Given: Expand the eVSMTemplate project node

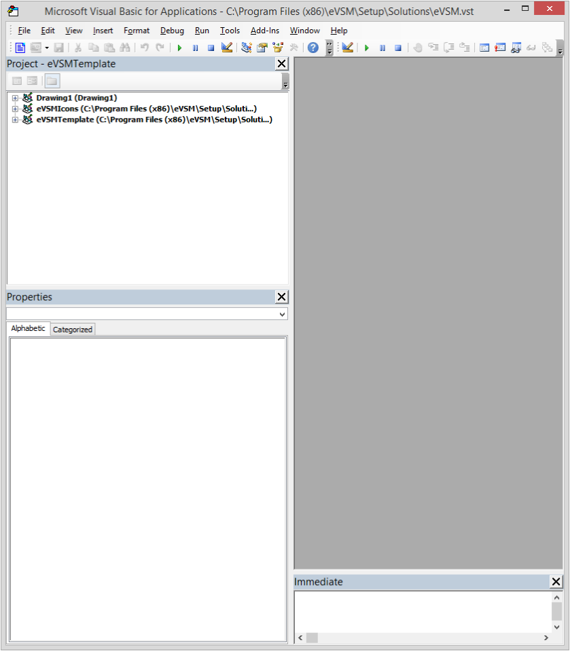Looking at the screenshot, I should pos(15,120).
